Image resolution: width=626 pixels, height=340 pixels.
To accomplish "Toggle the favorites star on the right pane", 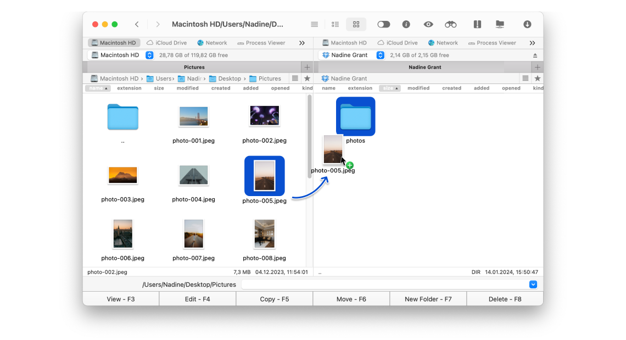I will coord(537,78).
